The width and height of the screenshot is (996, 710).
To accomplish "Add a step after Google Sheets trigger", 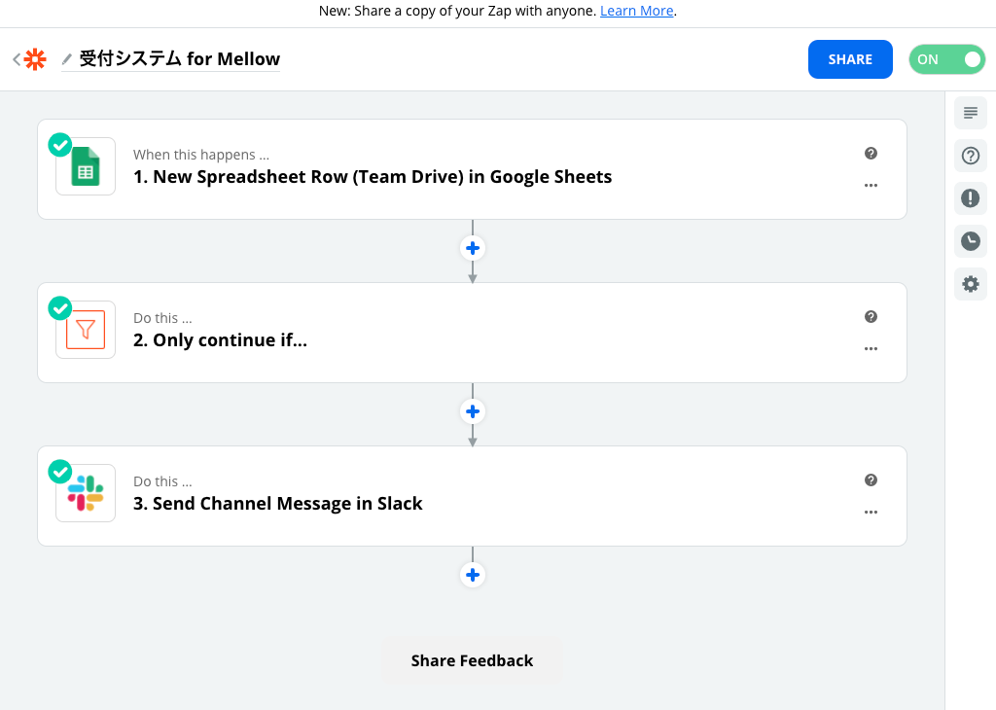I will click(473, 248).
